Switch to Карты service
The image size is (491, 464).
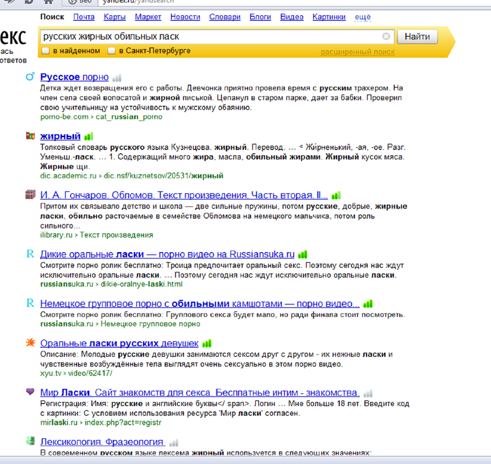coord(115,17)
